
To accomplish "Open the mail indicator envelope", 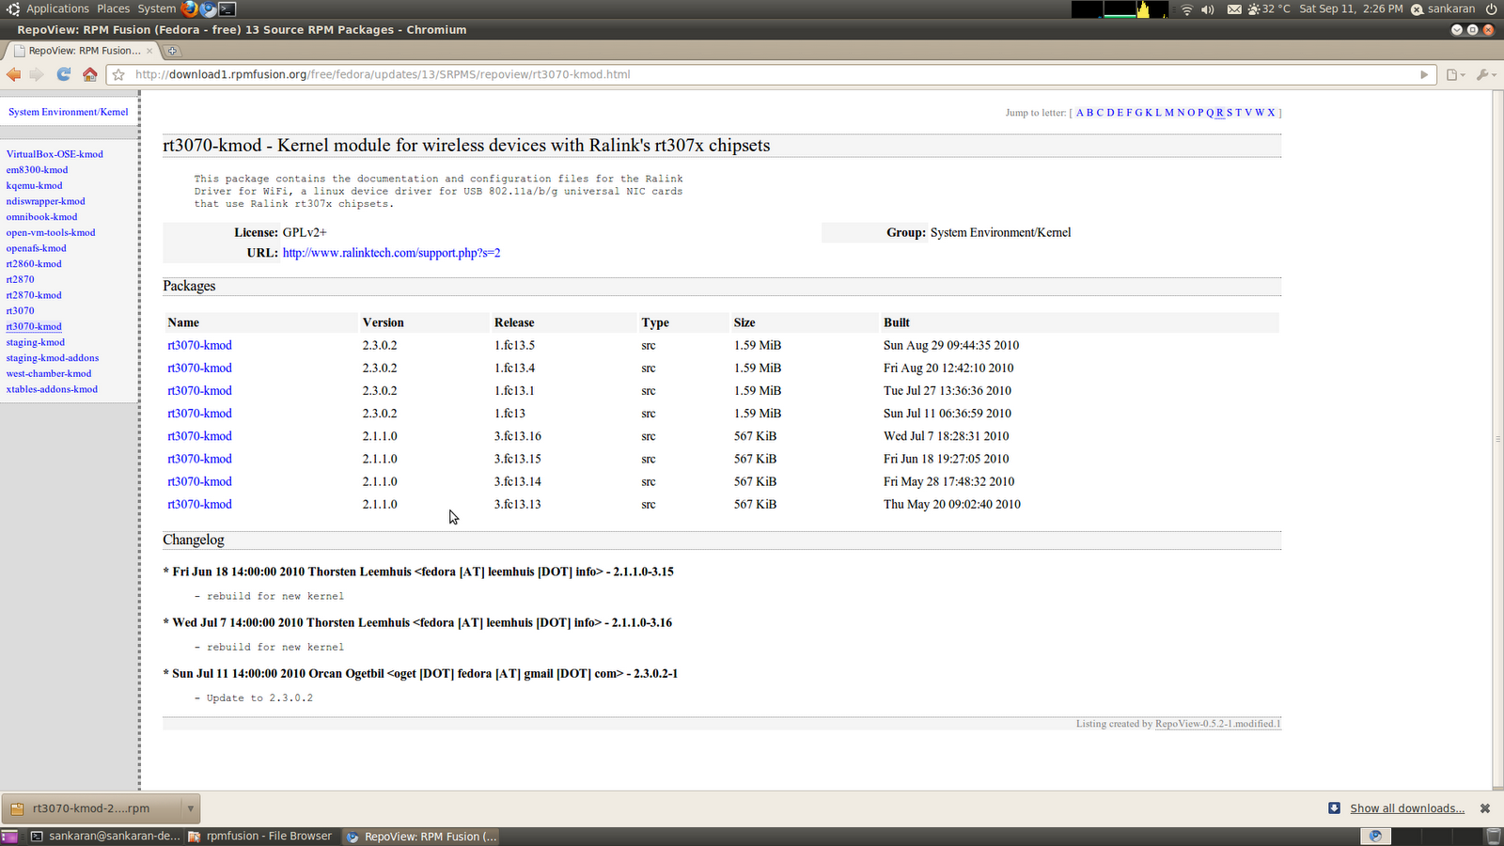I will [x=1234, y=8].
